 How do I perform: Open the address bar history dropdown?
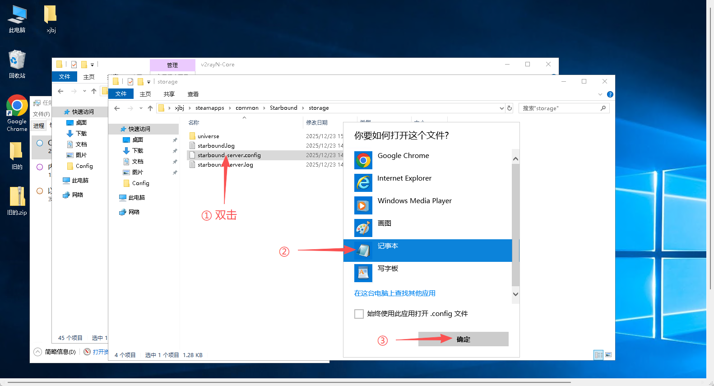tap(501, 108)
